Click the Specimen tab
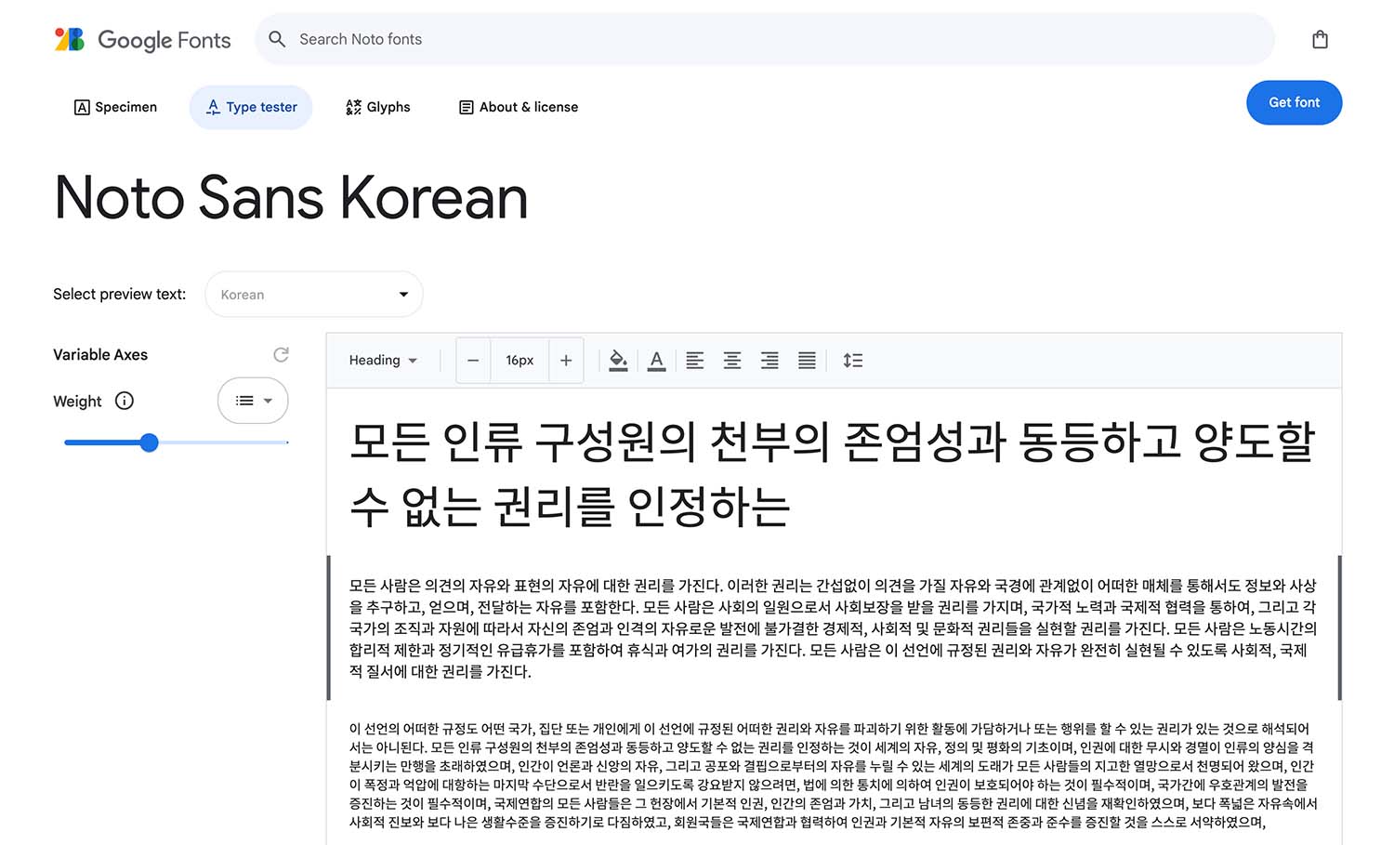Image resolution: width=1394 pixels, height=845 pixels. (115, 107)
